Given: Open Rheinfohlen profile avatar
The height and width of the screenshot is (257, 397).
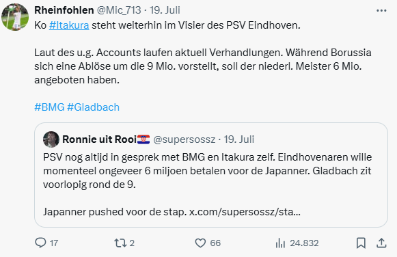Looking at the screenshot, I should 15,17.
